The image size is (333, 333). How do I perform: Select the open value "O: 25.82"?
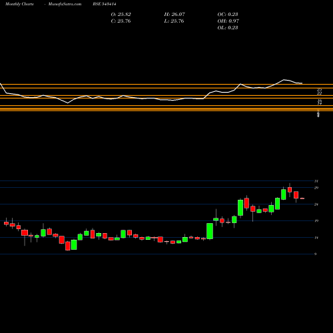coord(121,15)
